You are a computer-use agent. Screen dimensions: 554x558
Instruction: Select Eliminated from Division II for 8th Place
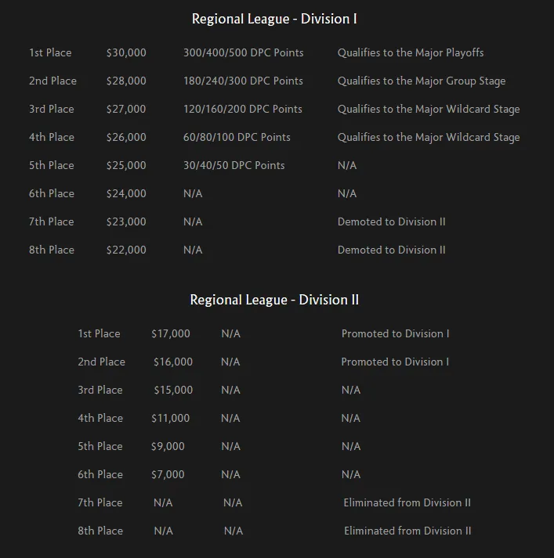[407, 531]
